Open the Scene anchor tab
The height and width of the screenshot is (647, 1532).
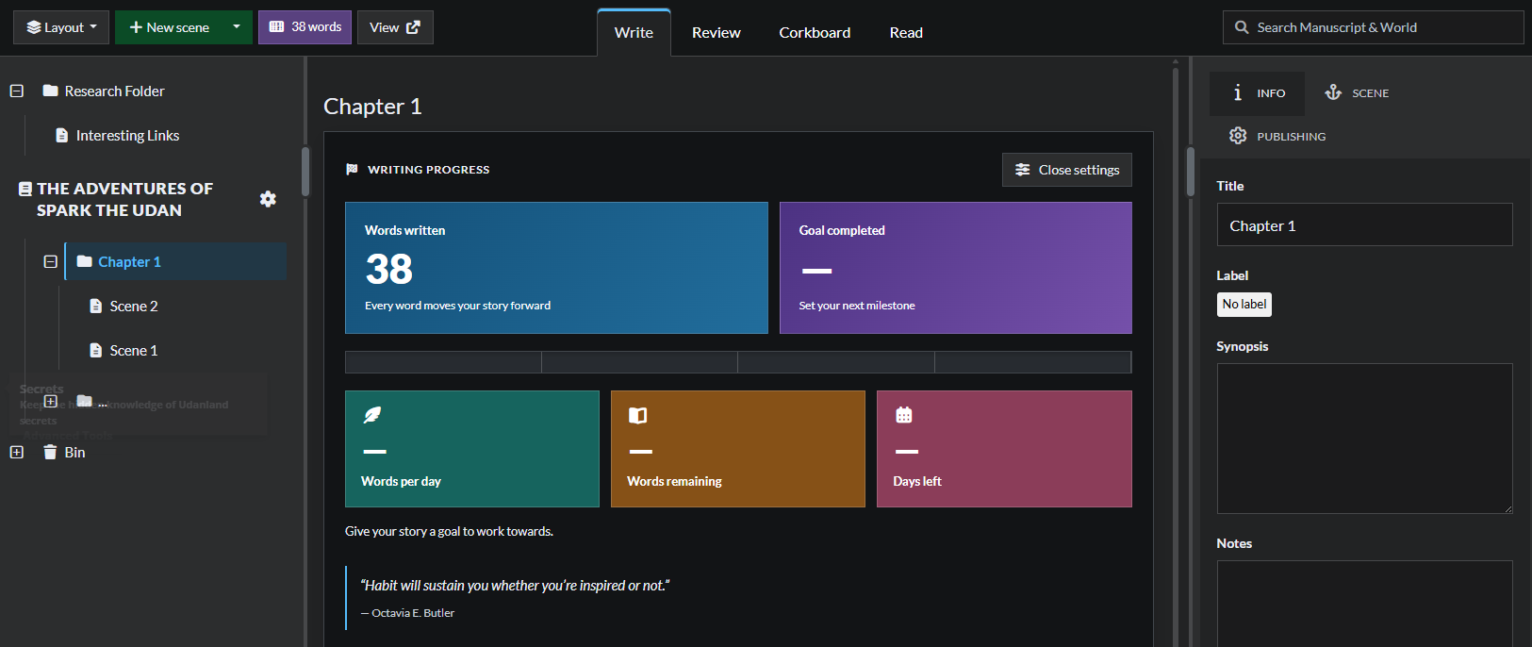(x=1357, y=93)
